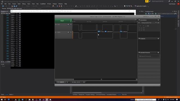180x101 pixels.
Task: Switch to the Watch 1 tab
Action: coord(11,95)
